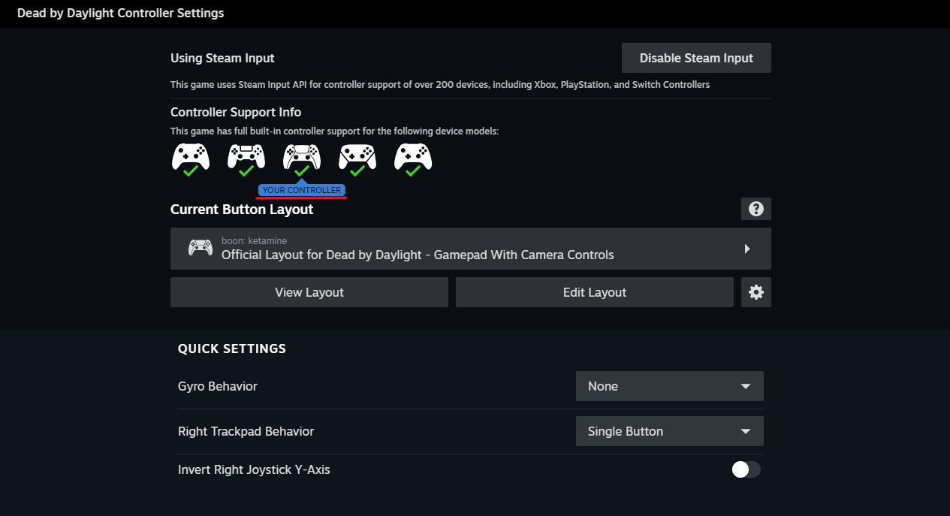The height and width of the screenshot is (516, 950).
Task: Click the Edit Layout button
Action: pos(595,292)
